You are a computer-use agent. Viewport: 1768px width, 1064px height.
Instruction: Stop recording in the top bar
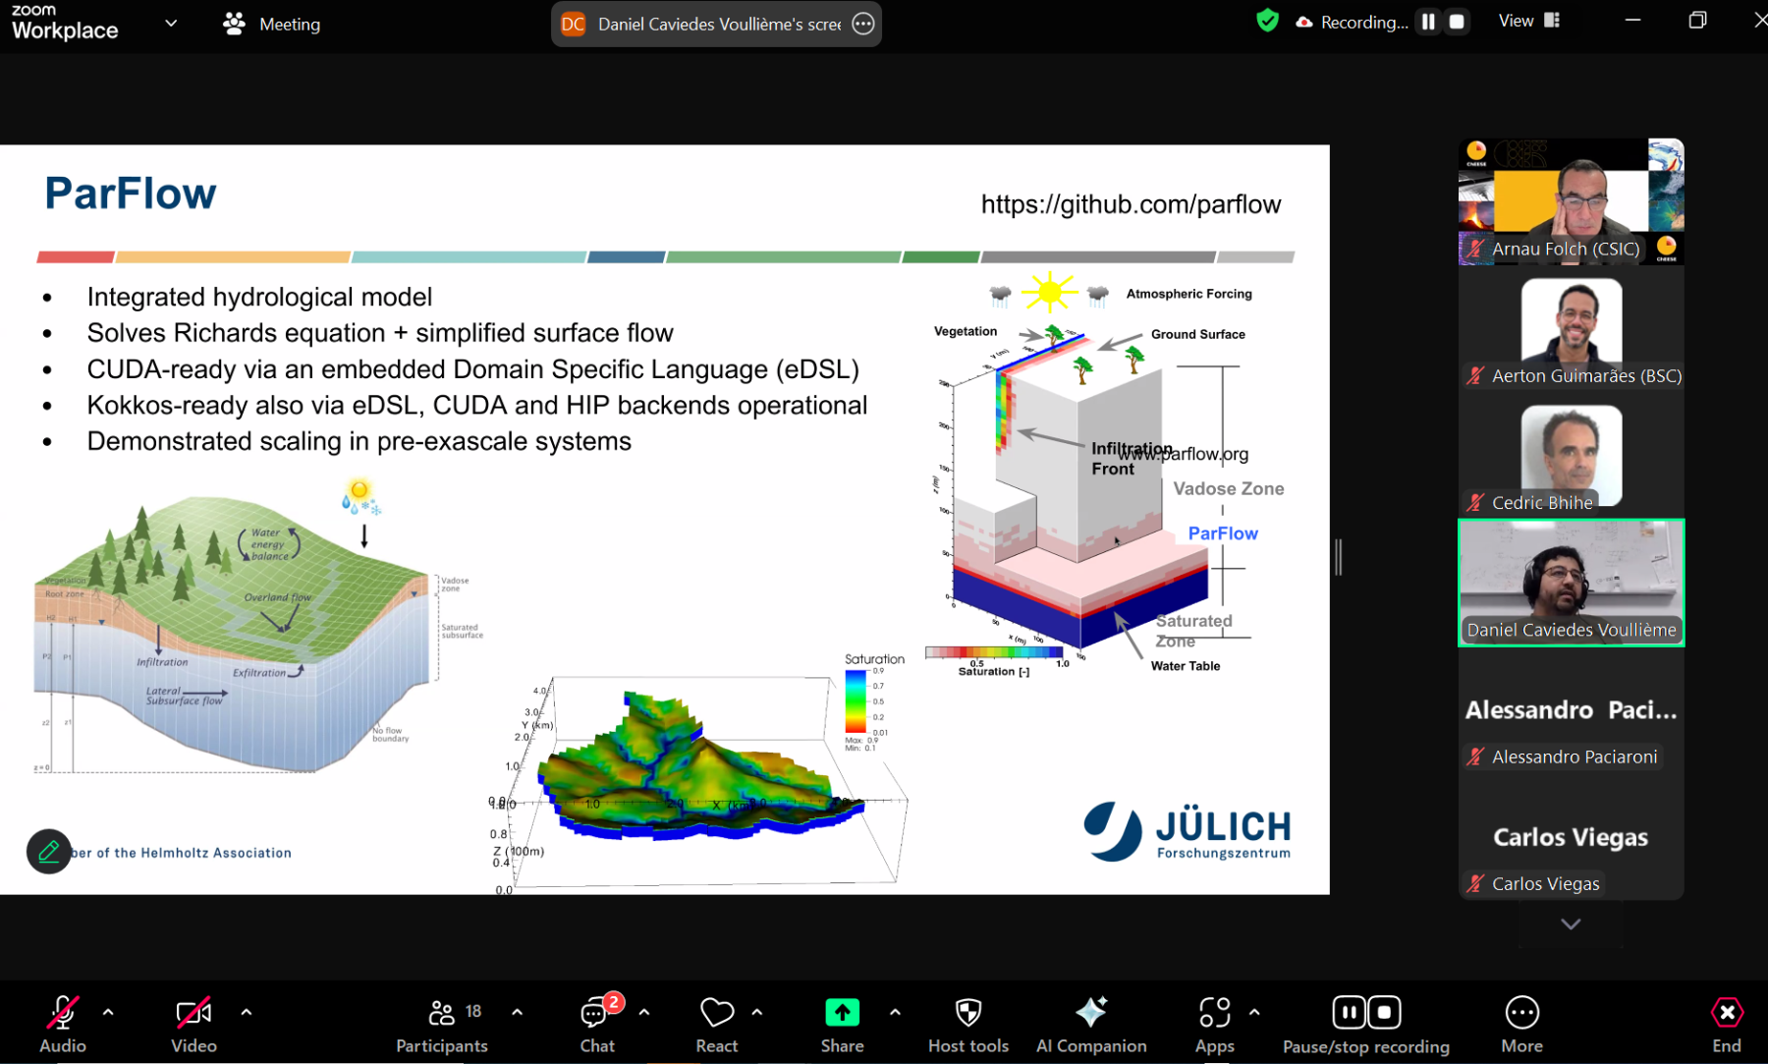click(1457, 22)
